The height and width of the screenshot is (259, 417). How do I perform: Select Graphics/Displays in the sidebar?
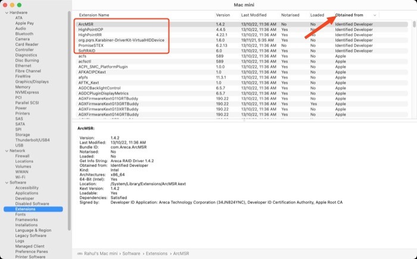32,82
